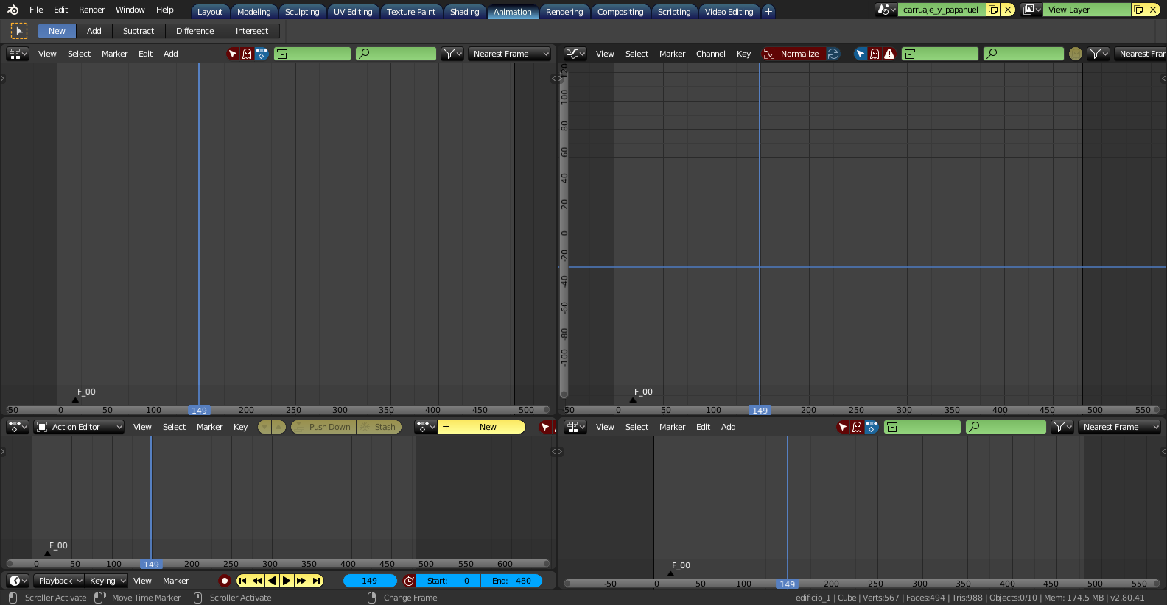The height and width of the screenshot is (605, 1167).
Task: Open graph editor type dropdown
Action: click(575, 54)
